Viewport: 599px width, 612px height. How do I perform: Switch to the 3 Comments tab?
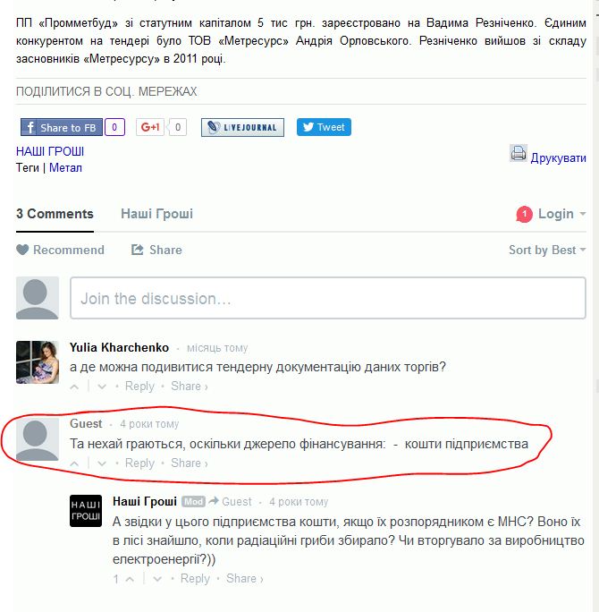click(x=55, y=214)
